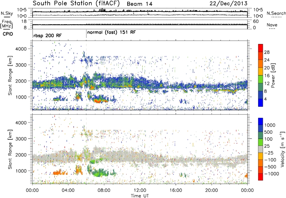Click the velocity plot 'Slant Range [km]' label

click(x=10, y=149)
